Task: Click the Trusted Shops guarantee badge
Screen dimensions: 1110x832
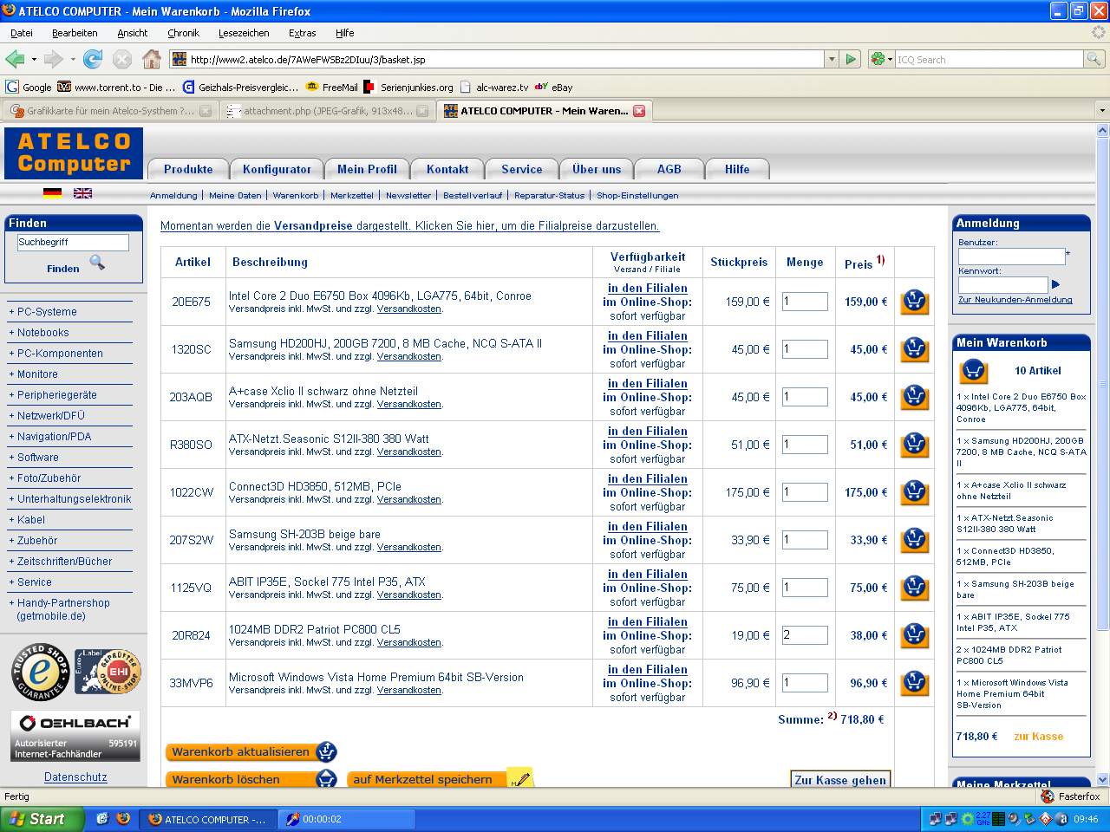Action: [x=40, y=672]
